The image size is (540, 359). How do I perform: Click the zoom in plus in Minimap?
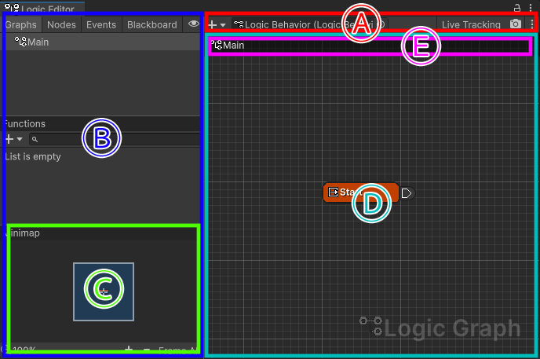pyautogui.click(x=128, y=349)
